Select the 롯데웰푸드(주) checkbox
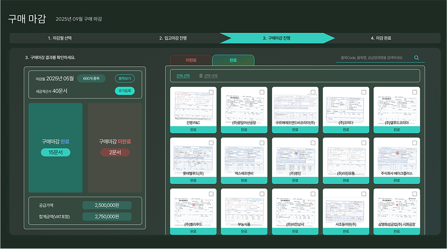The width and height of the screenshot is (447, 249). (211, 143)
